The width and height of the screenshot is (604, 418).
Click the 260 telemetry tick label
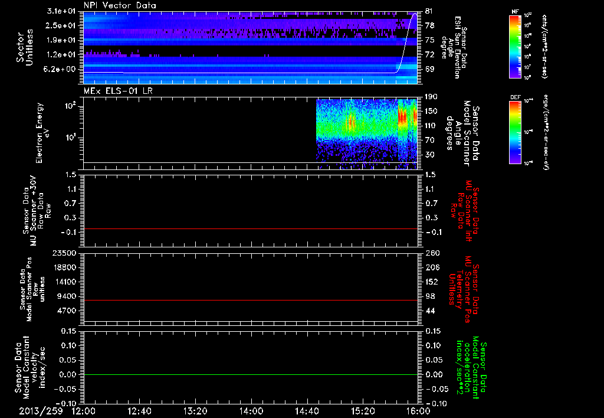tap(432, 253)
